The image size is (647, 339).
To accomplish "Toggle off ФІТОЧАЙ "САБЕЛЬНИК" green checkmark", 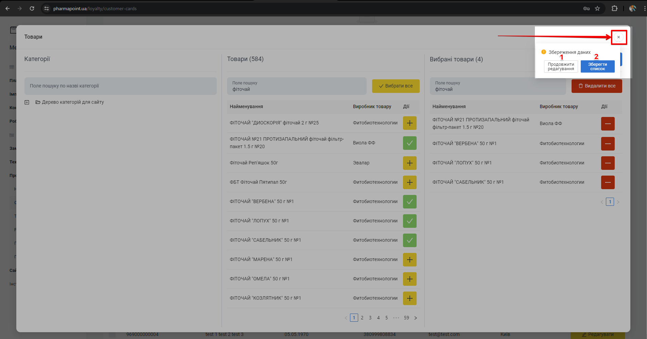I will pos(409,240).
